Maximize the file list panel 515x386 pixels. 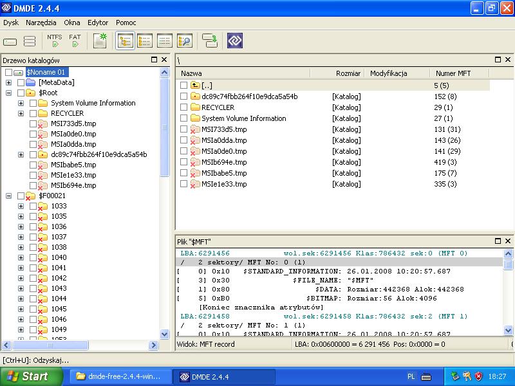click(x=498, y=59)
